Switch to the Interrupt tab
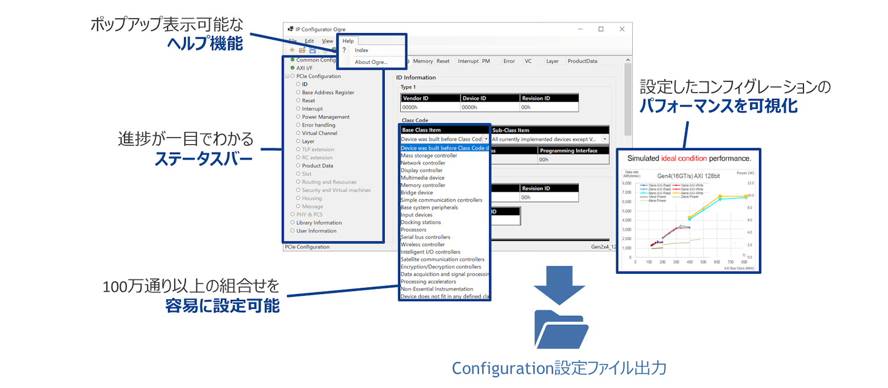Image resolution: width=888 pixels, height=388 pixels. pos(468,61)
